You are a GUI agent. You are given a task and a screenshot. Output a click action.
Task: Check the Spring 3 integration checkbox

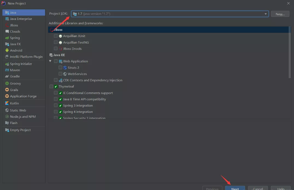56,105
